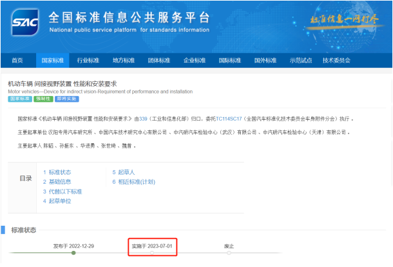The image size is (393, 267).
Task: Switch to 团体标准 tab
Action: pos(159,61)
